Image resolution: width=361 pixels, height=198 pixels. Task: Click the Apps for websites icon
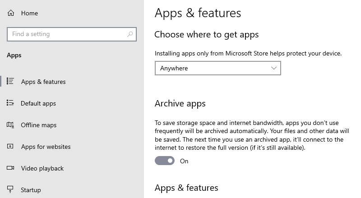point(10,146)
